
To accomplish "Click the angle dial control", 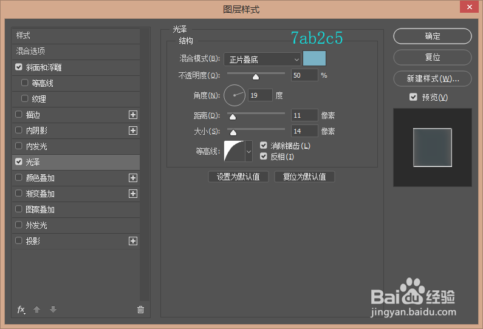I will pos(234,95).
